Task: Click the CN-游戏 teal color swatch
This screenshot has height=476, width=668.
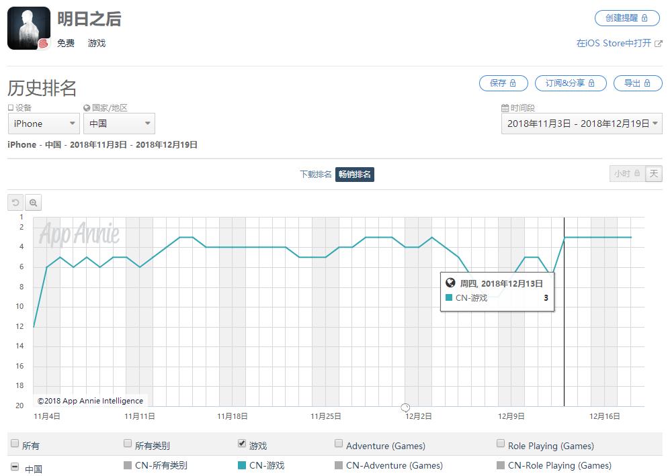Action: pos(241,465)
